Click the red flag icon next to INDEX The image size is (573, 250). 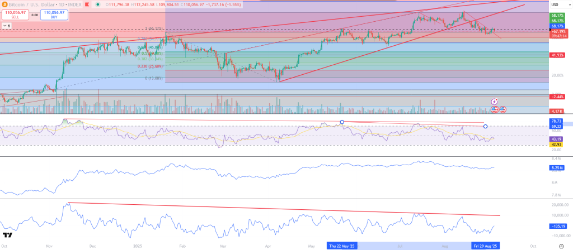tap(87, 5)
